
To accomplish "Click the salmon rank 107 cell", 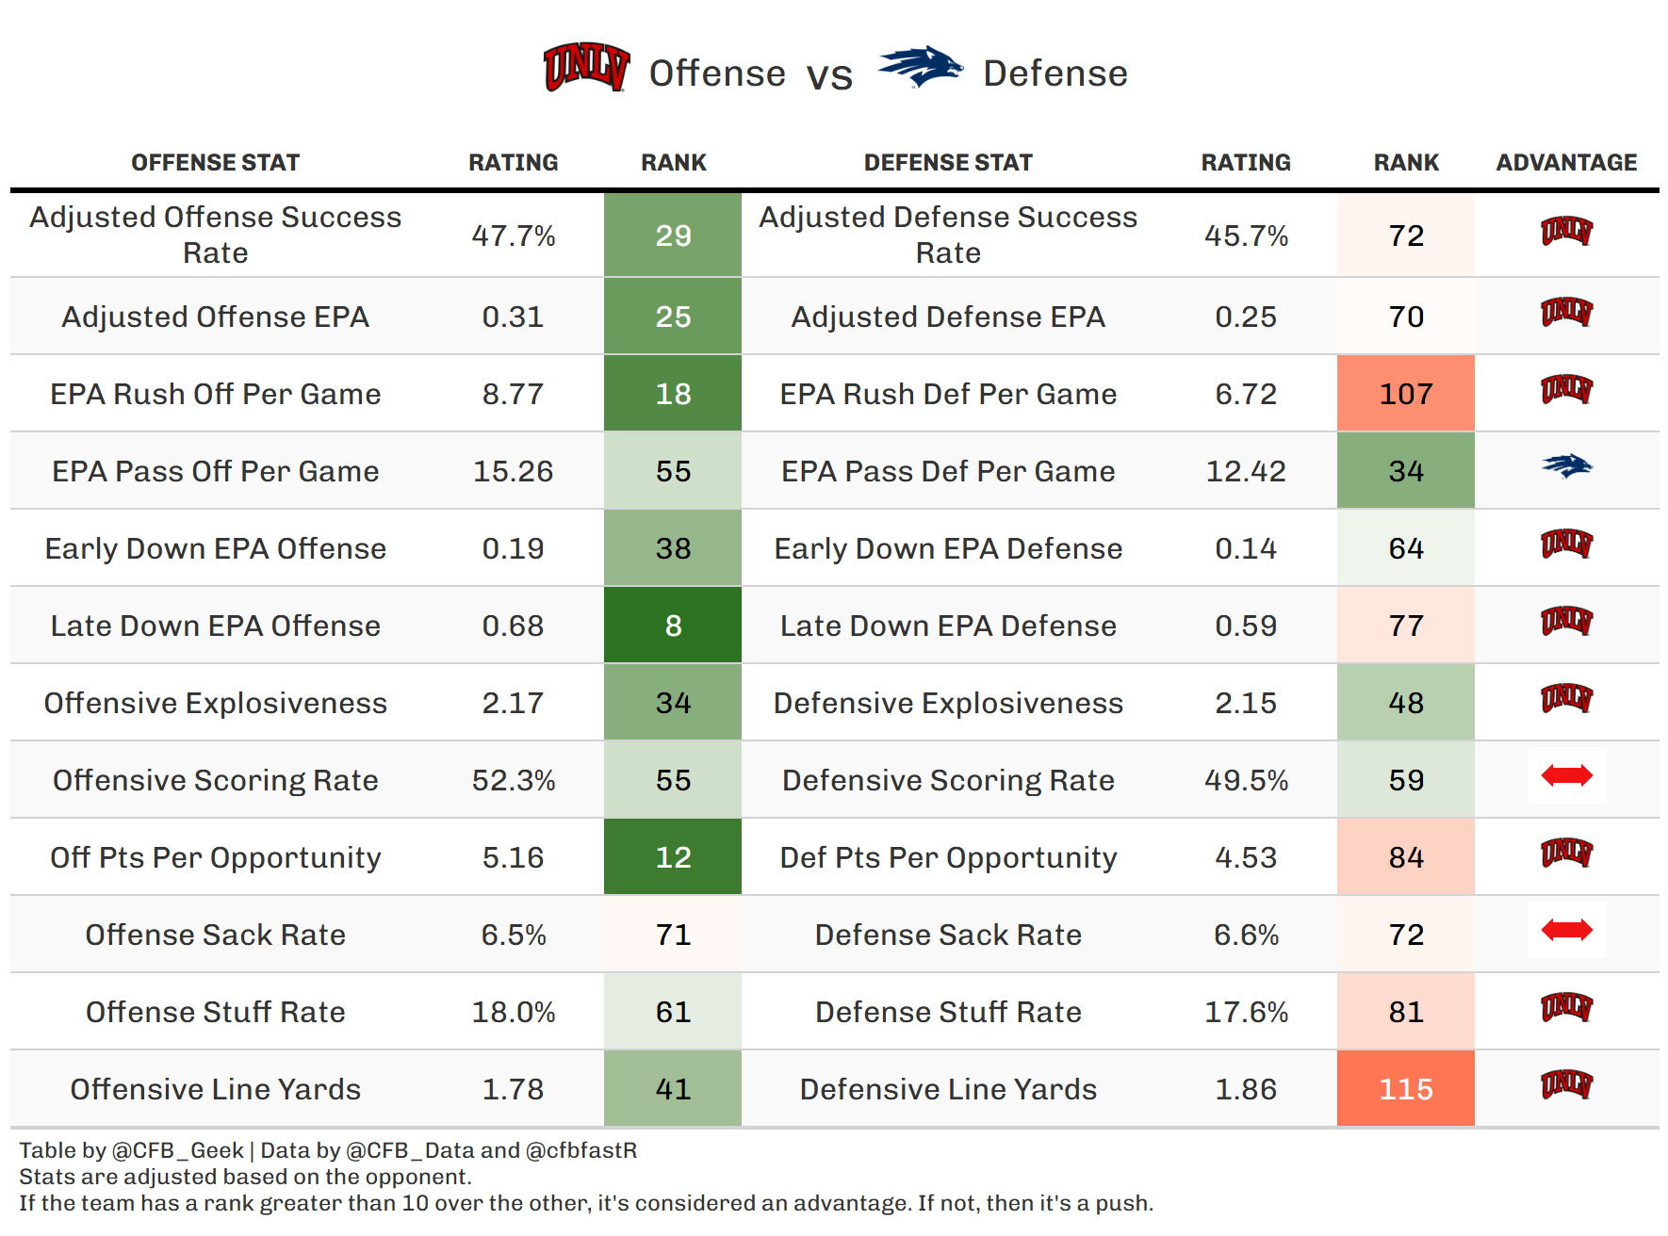I will click(x=1405, y=394).
